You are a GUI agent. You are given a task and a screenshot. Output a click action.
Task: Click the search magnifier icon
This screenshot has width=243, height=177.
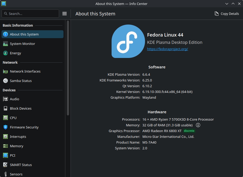6,14
